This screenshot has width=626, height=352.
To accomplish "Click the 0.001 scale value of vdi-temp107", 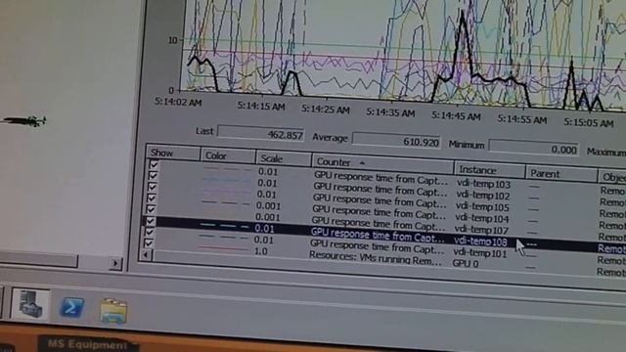I will [x=267, y=217].
